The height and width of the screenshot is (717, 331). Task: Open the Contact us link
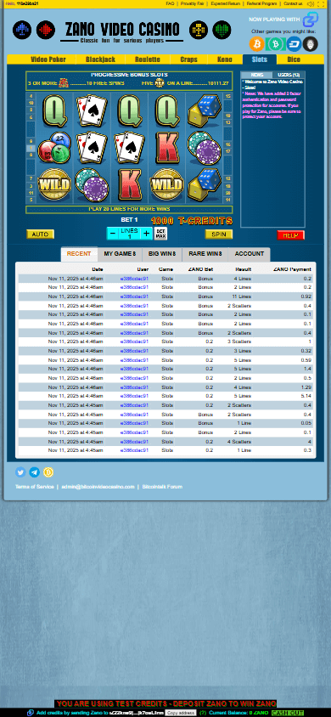tap(293, 3)
